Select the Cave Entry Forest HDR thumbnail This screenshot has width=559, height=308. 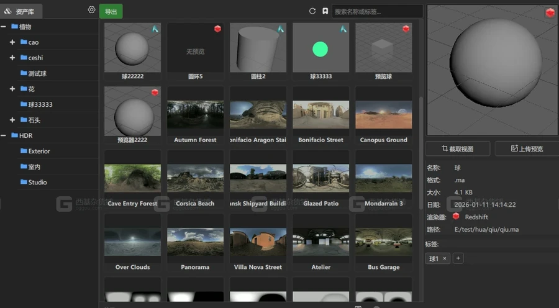pyautogui.click(x=133, y=178)
